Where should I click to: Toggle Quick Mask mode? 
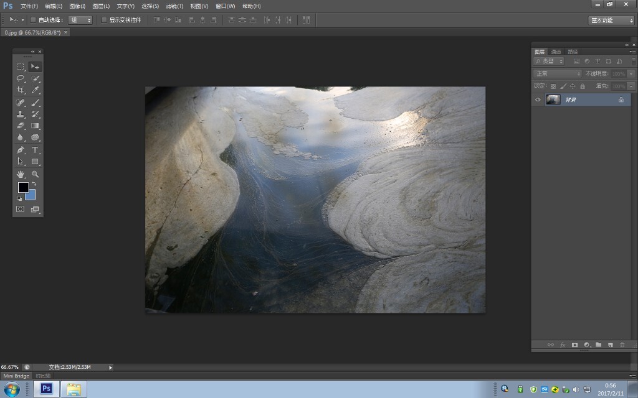[20, 209]
